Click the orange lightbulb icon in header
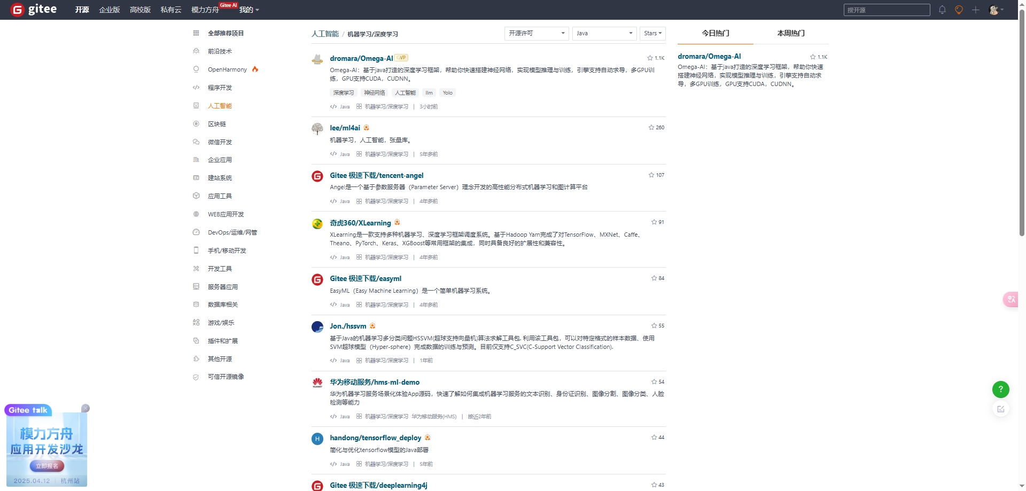Image resolution: width=1026 pixels, height=491 pixels. (959, 10)
